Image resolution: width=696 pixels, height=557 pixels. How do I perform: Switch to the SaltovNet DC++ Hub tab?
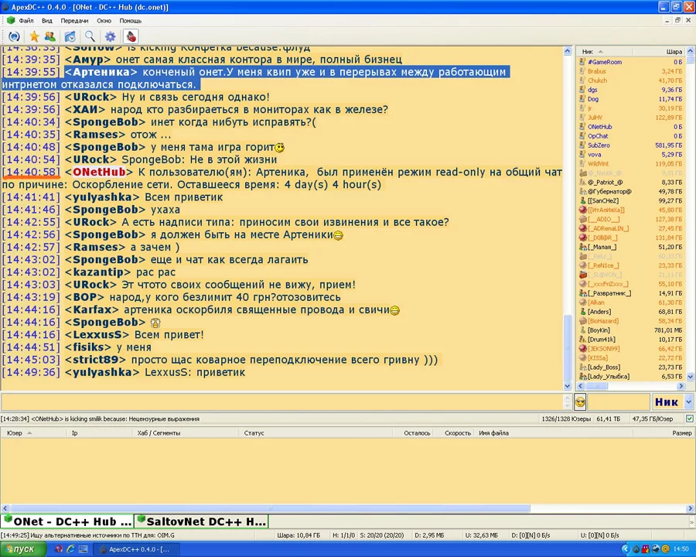coord(201,521)
